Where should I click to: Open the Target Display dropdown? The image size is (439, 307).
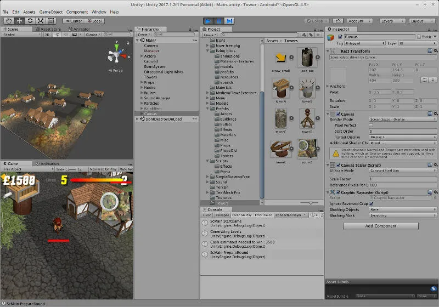pyautogui.click(x=403, y=137)
